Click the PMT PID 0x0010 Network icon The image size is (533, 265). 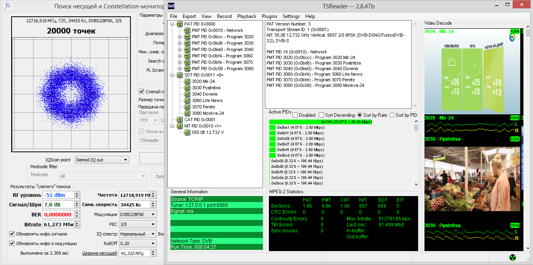[x=186, y=30]
